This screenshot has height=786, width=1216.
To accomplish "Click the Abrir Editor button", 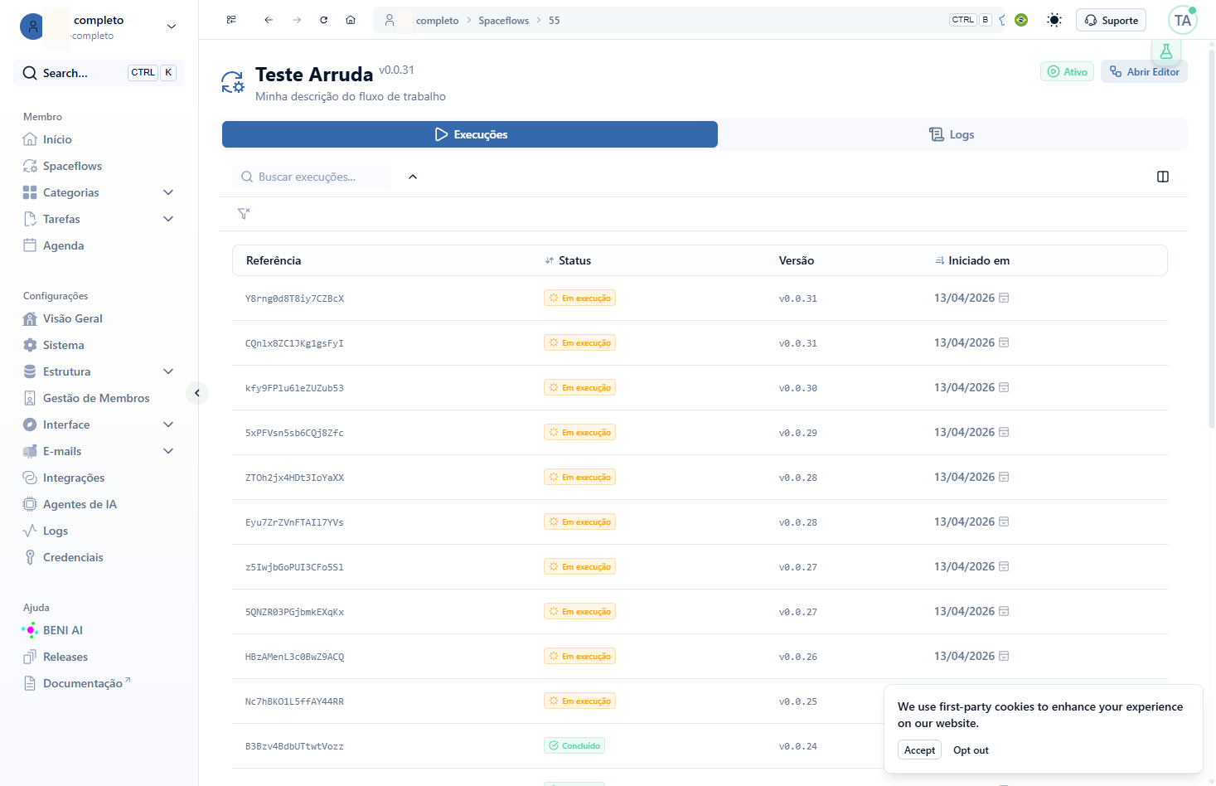I will click(1144, 72).
